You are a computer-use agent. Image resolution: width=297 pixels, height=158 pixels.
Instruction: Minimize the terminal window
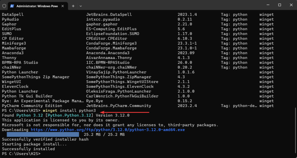tap(268, 5)
